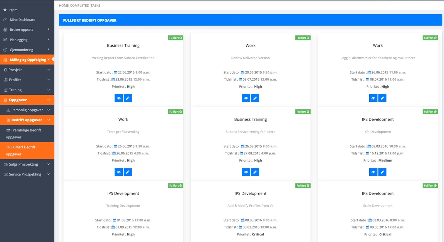The image size is (444, 242).
Task: Click the Bruker oppsett users icon
Action: pyautogui.click(x=5, y=30)
